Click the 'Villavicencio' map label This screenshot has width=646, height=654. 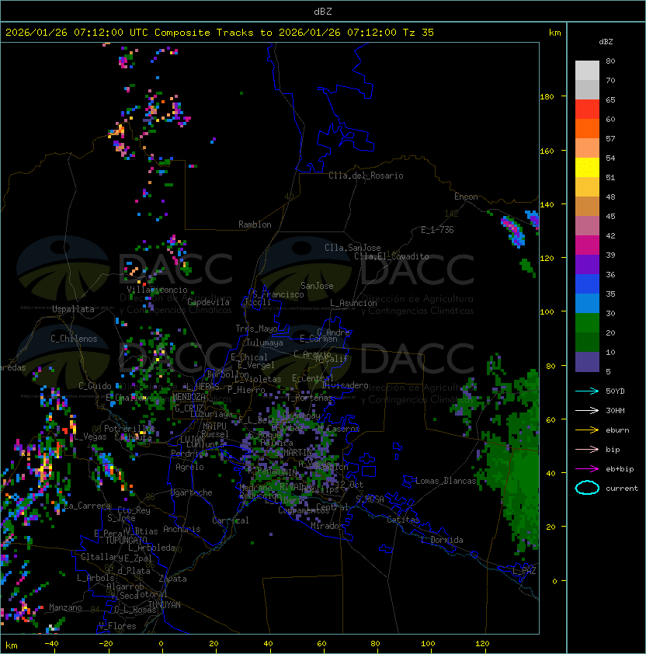pos(157,290)
